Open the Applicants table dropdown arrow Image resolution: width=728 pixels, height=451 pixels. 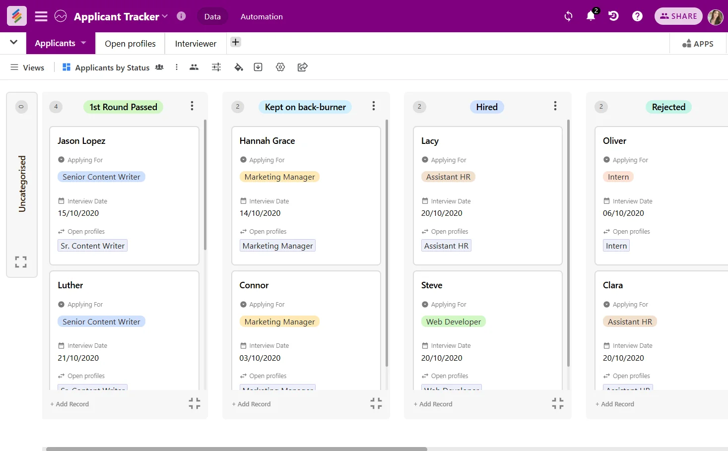83,43
